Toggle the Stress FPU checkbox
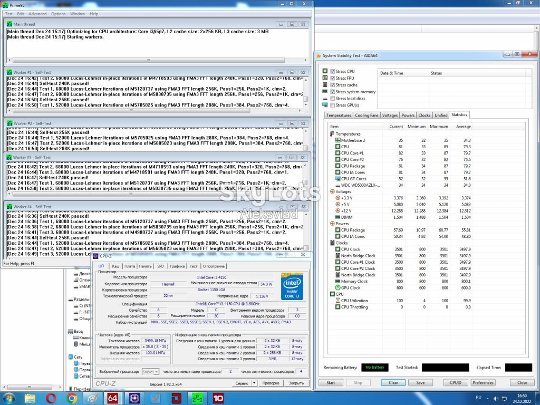The image size is (540, 405). click(x=332, y=78)
